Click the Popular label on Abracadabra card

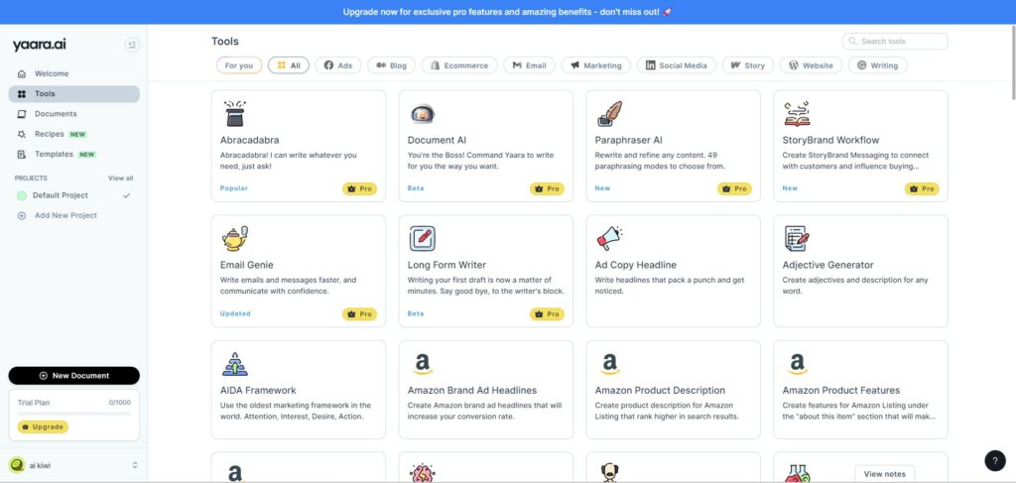[x=234, y=188]
